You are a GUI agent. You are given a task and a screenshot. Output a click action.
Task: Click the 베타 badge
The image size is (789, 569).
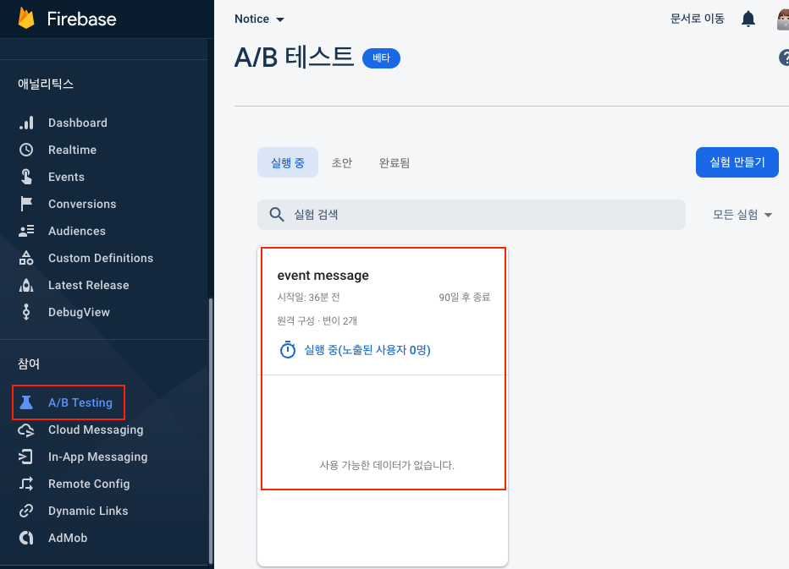point(381,58)
